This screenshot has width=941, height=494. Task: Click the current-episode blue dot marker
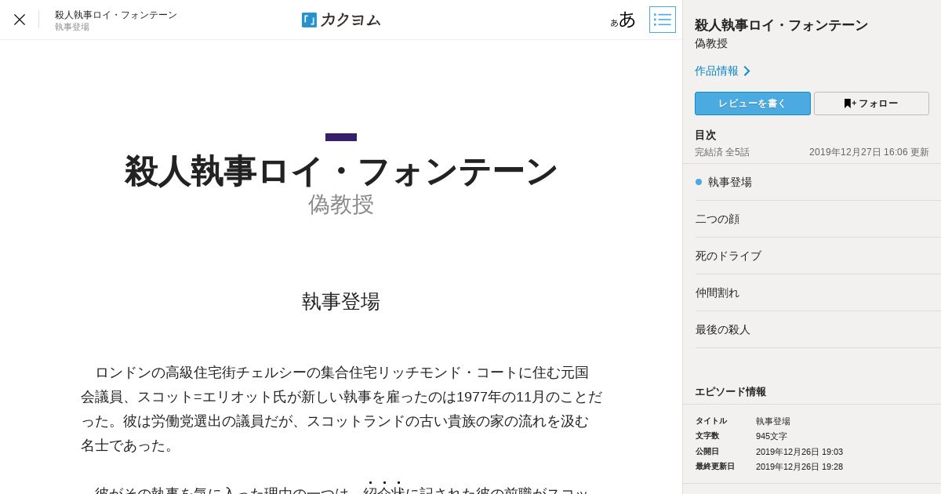[x=699, y=182]
